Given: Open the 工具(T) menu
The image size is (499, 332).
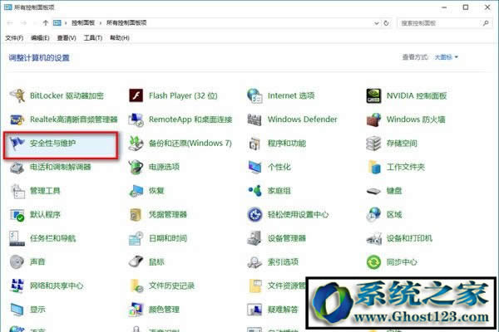Looking at the screenshot, I should click(92, 38).
